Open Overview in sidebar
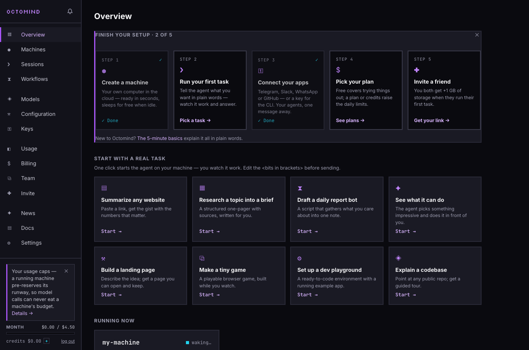Viewport: 529px width, 350px height. coord(41,35)
